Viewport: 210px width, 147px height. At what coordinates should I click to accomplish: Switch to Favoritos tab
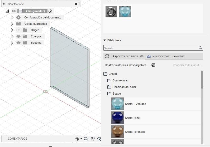pos(178,56)
